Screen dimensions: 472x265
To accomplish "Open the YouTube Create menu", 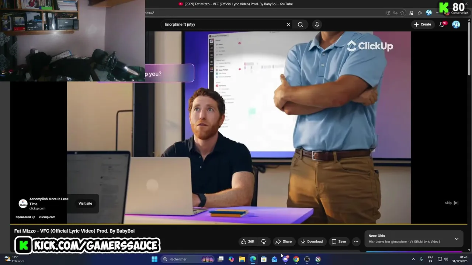I will [423, 24].
